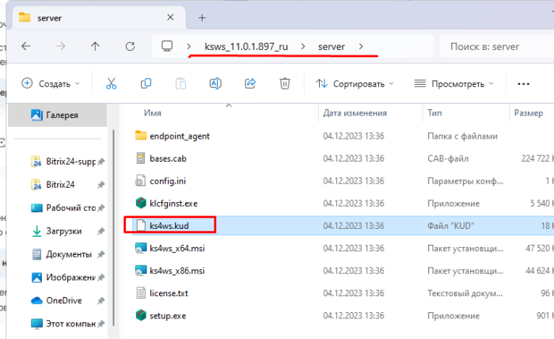Sort by Размер column header
The height and width of the screenshot is (339, 554).
(x=529, y=112)
